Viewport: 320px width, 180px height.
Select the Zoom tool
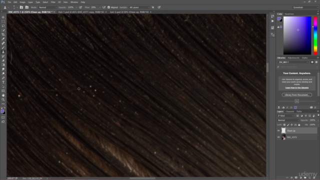click(3, 99)
